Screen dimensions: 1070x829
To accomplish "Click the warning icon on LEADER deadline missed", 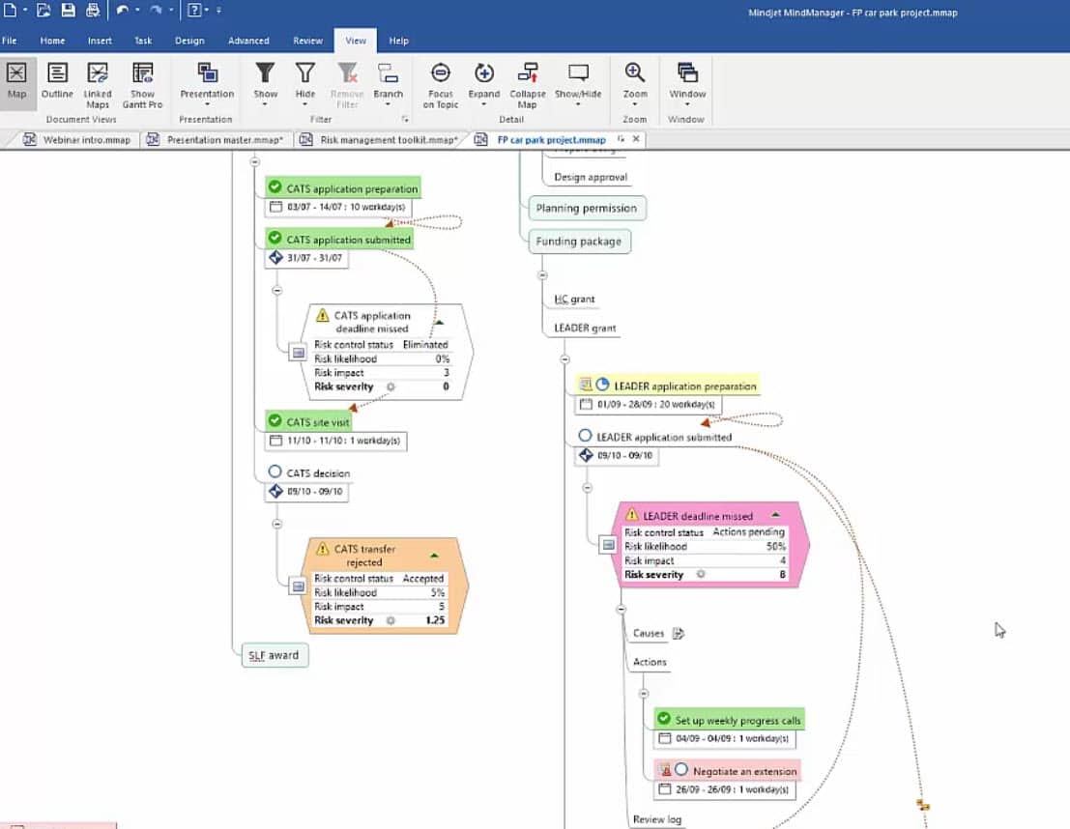I will pyautogui.click(x=632, y=514).
